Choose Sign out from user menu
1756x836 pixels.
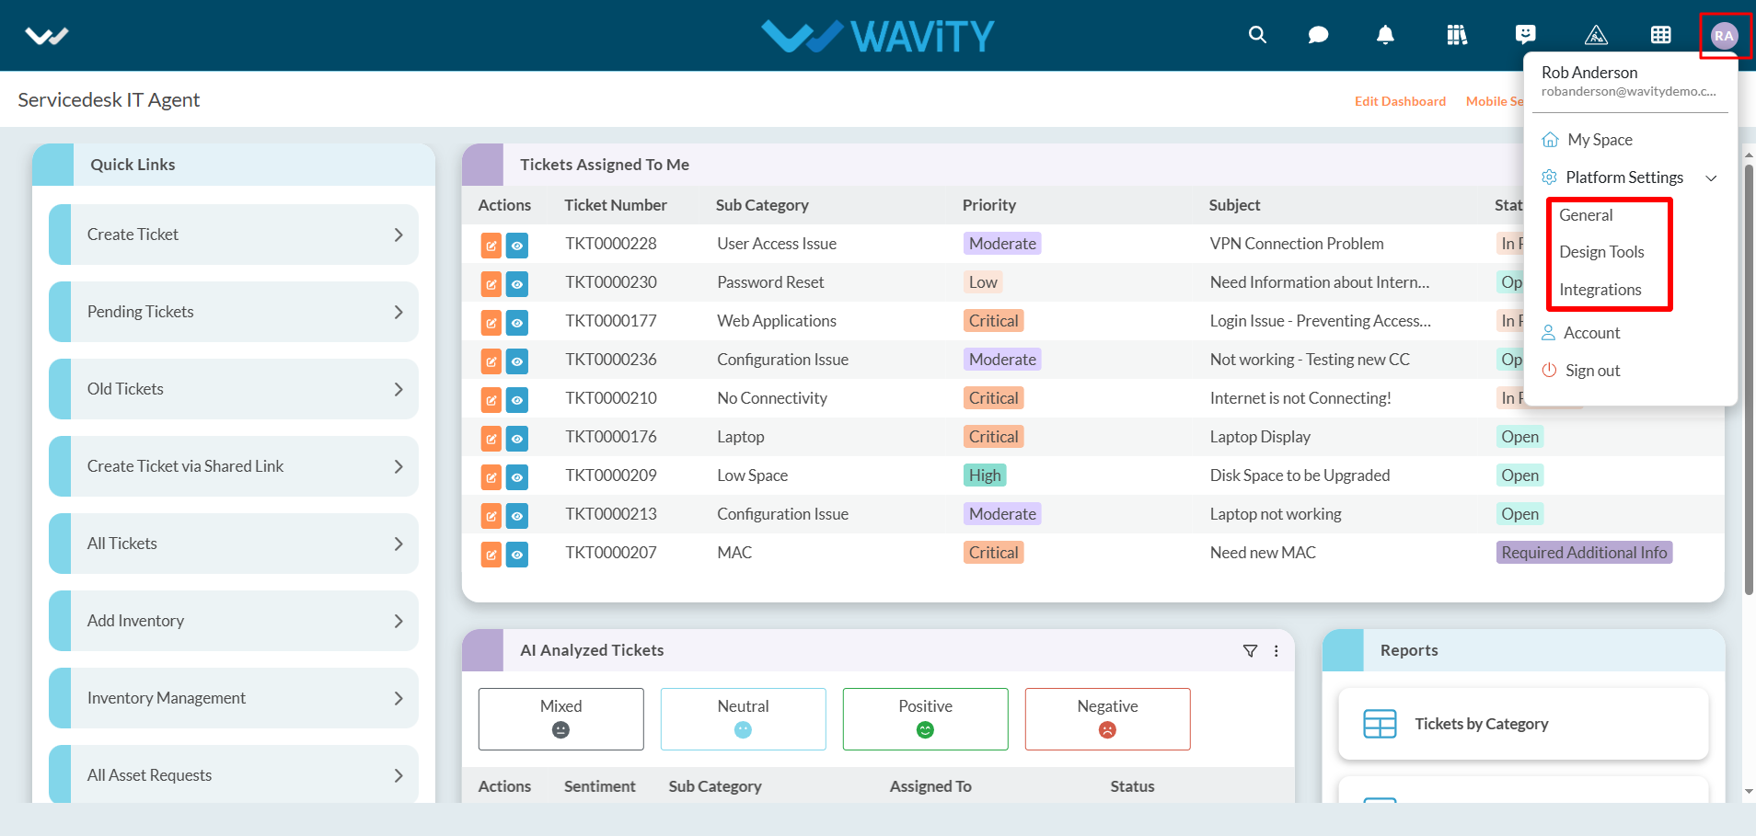click(1592, 371)
